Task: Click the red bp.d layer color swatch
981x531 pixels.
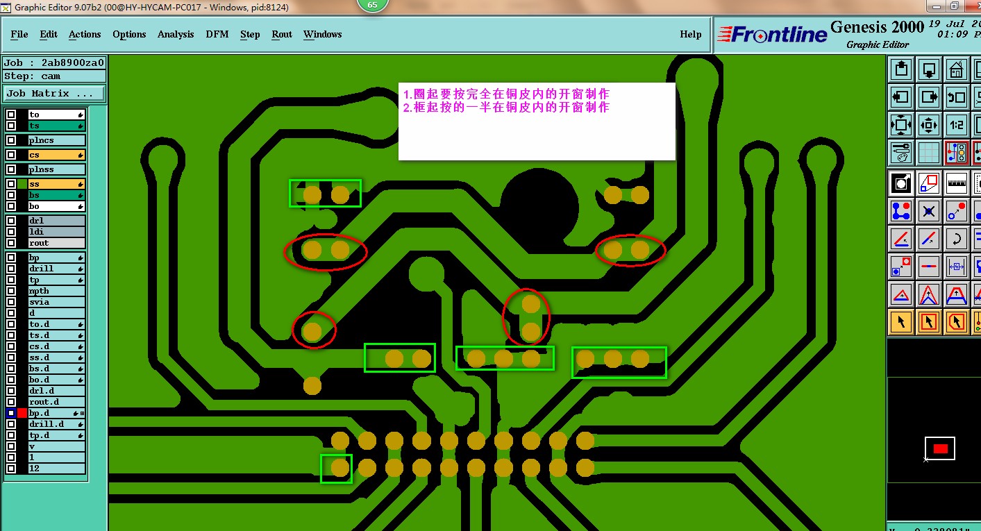Action: (x=22, y=413)
